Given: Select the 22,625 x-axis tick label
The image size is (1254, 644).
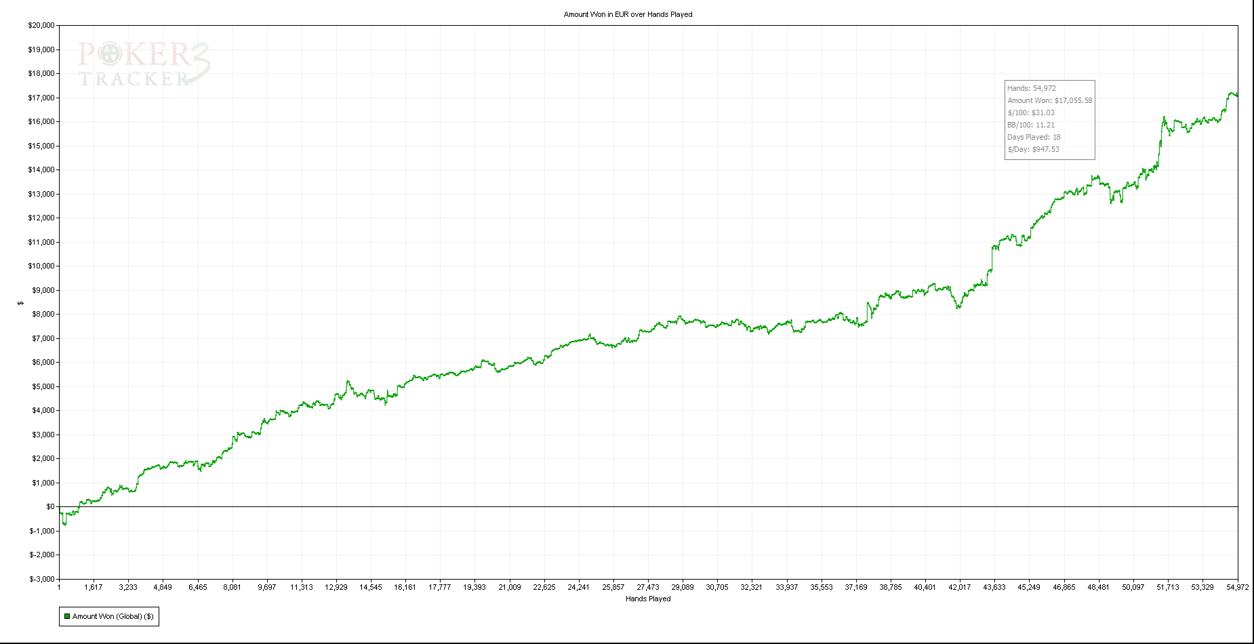Looking at the screenshot, I should (x=544, y=587).
